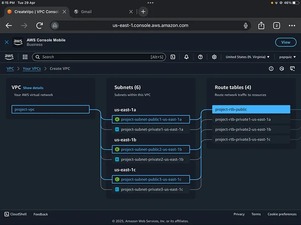Click the blue C icon of private3 subnet

[117, 190]
